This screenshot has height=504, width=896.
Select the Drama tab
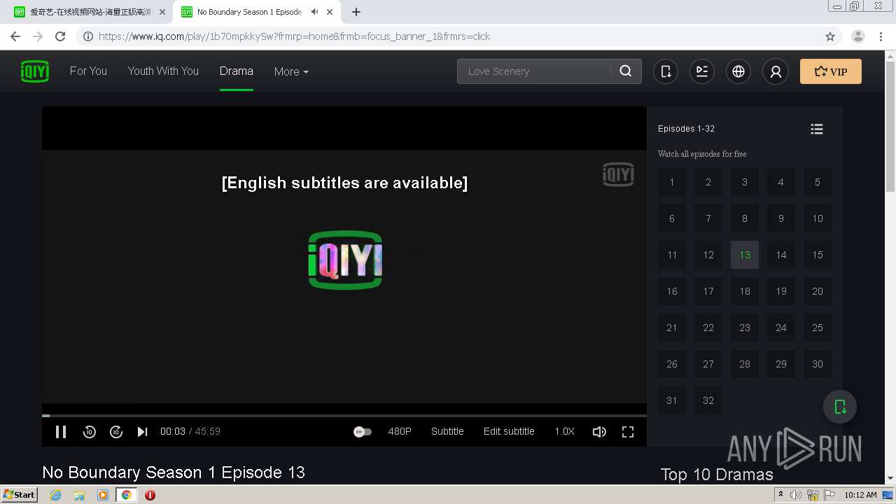pyautogui.click(x=237, y=71)
